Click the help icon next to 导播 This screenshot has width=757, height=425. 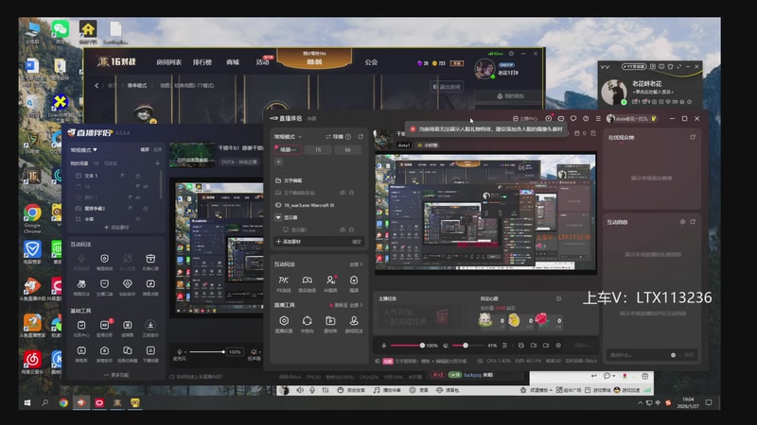348,137
